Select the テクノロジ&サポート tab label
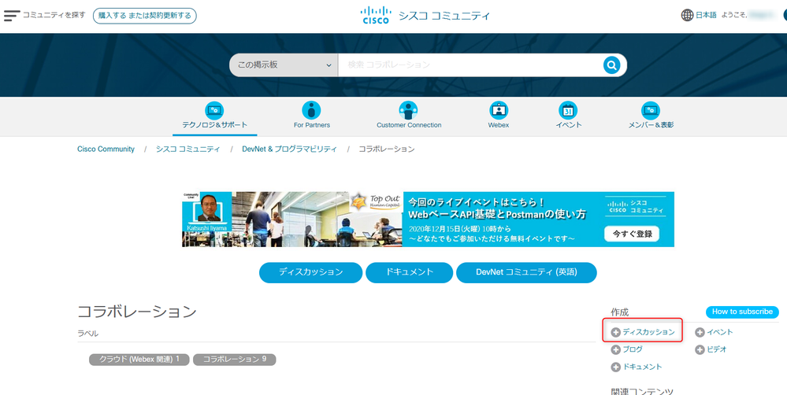The height and width of the screenshot is (395, 787). point(215,125)
